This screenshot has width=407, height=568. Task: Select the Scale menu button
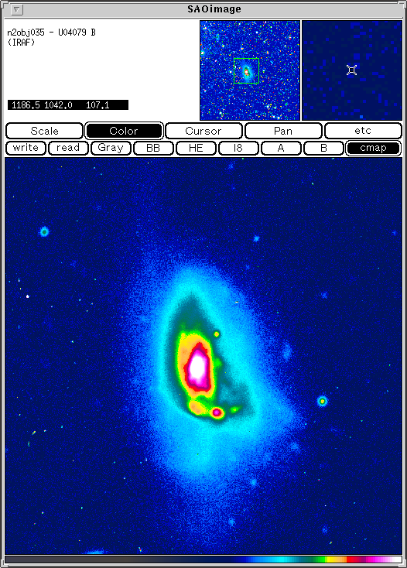click(x=45, y=131)
